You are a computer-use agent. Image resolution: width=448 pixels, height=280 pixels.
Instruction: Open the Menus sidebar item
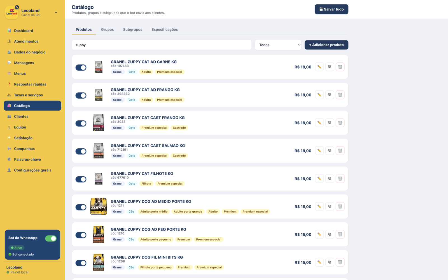coord(32,73)
